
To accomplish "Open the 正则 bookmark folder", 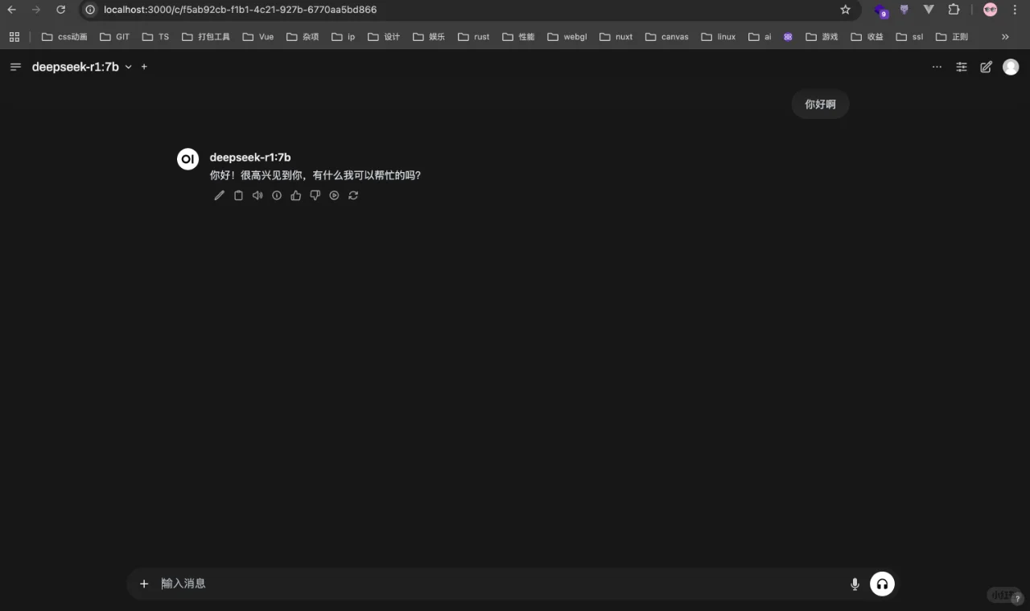I will (952, 37).
